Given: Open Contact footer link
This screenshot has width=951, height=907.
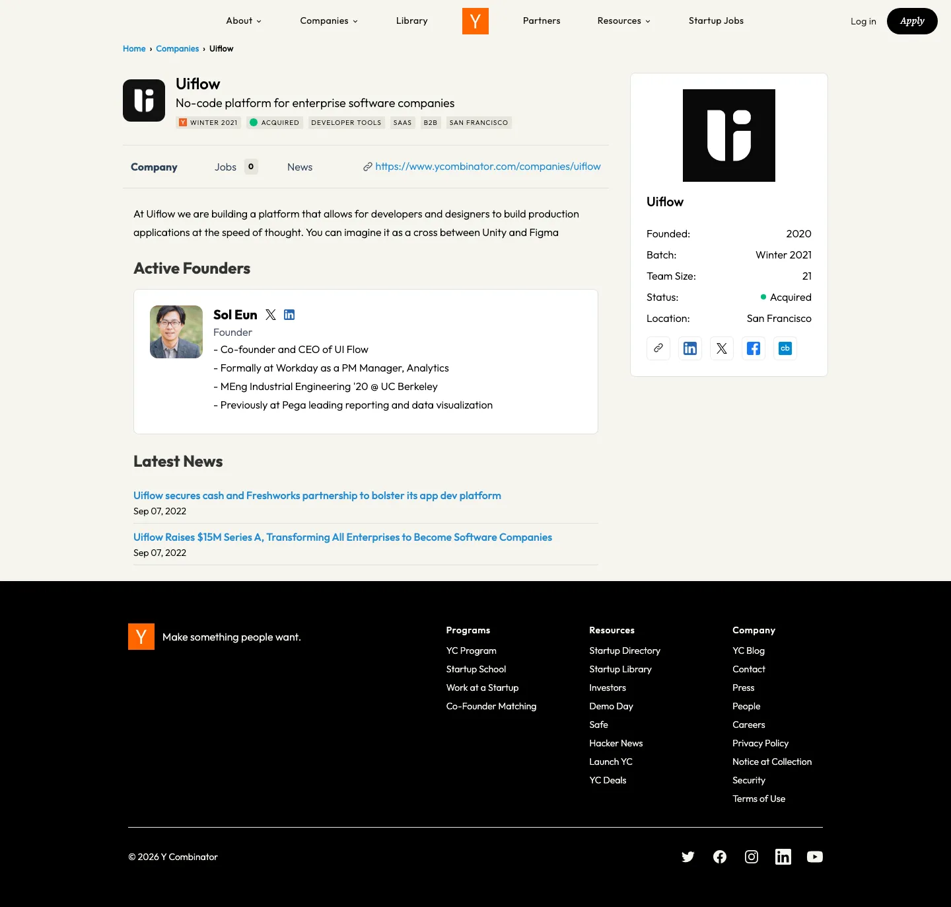Looking at the screenshot, I should [749, 669].
